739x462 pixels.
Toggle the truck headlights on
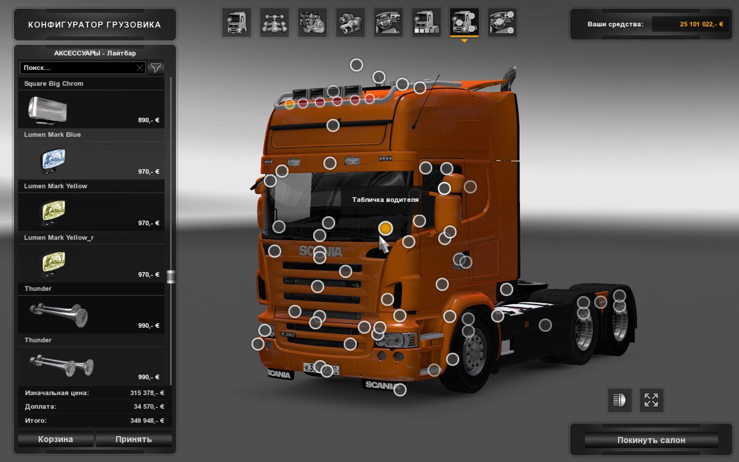point(619,400)
